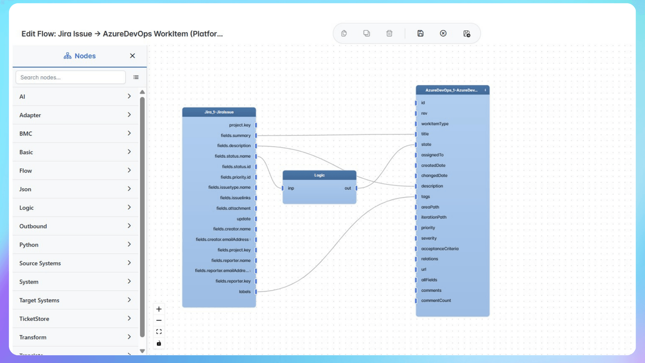Click the fields.summary output port
Screen dimensions: 645x363
point(256,135)
